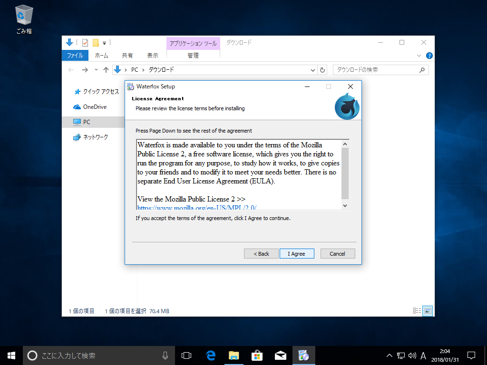Click the I Agree button
The width and height of the screenshot is (487, 365).
[297, 254]
